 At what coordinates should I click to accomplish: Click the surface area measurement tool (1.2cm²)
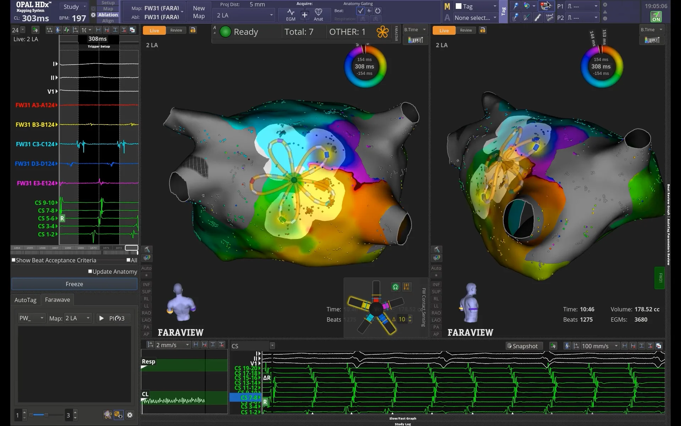point(549,17)
